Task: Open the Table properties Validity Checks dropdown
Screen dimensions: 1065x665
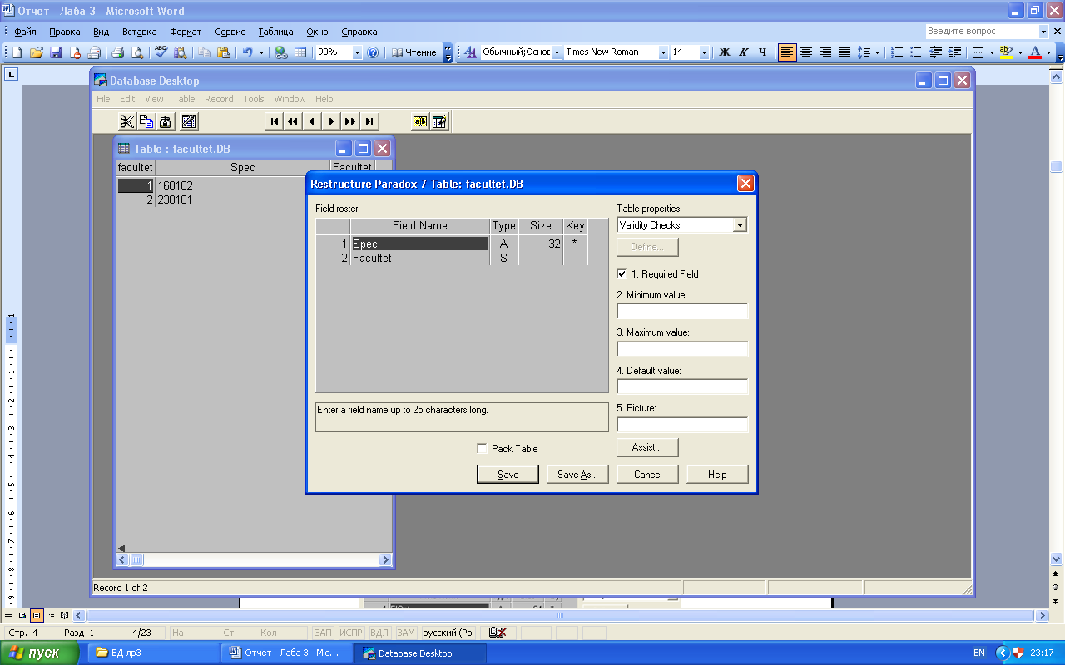Action: (740, 225)
